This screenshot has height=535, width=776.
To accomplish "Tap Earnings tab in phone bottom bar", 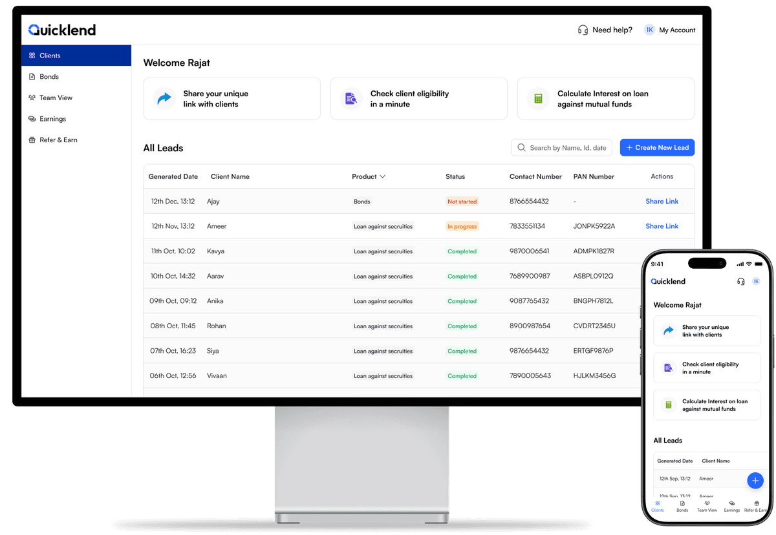I will click(731, 506).
